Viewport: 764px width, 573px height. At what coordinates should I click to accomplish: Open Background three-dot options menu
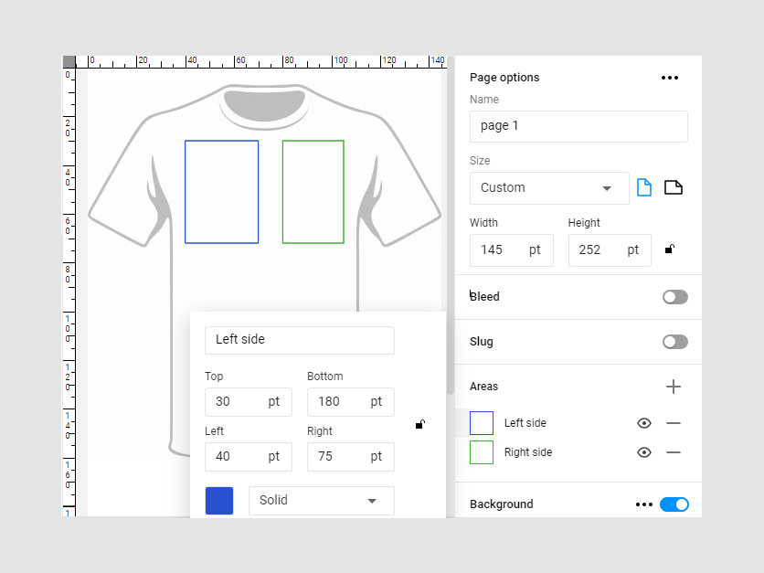(x=644, y=504)
